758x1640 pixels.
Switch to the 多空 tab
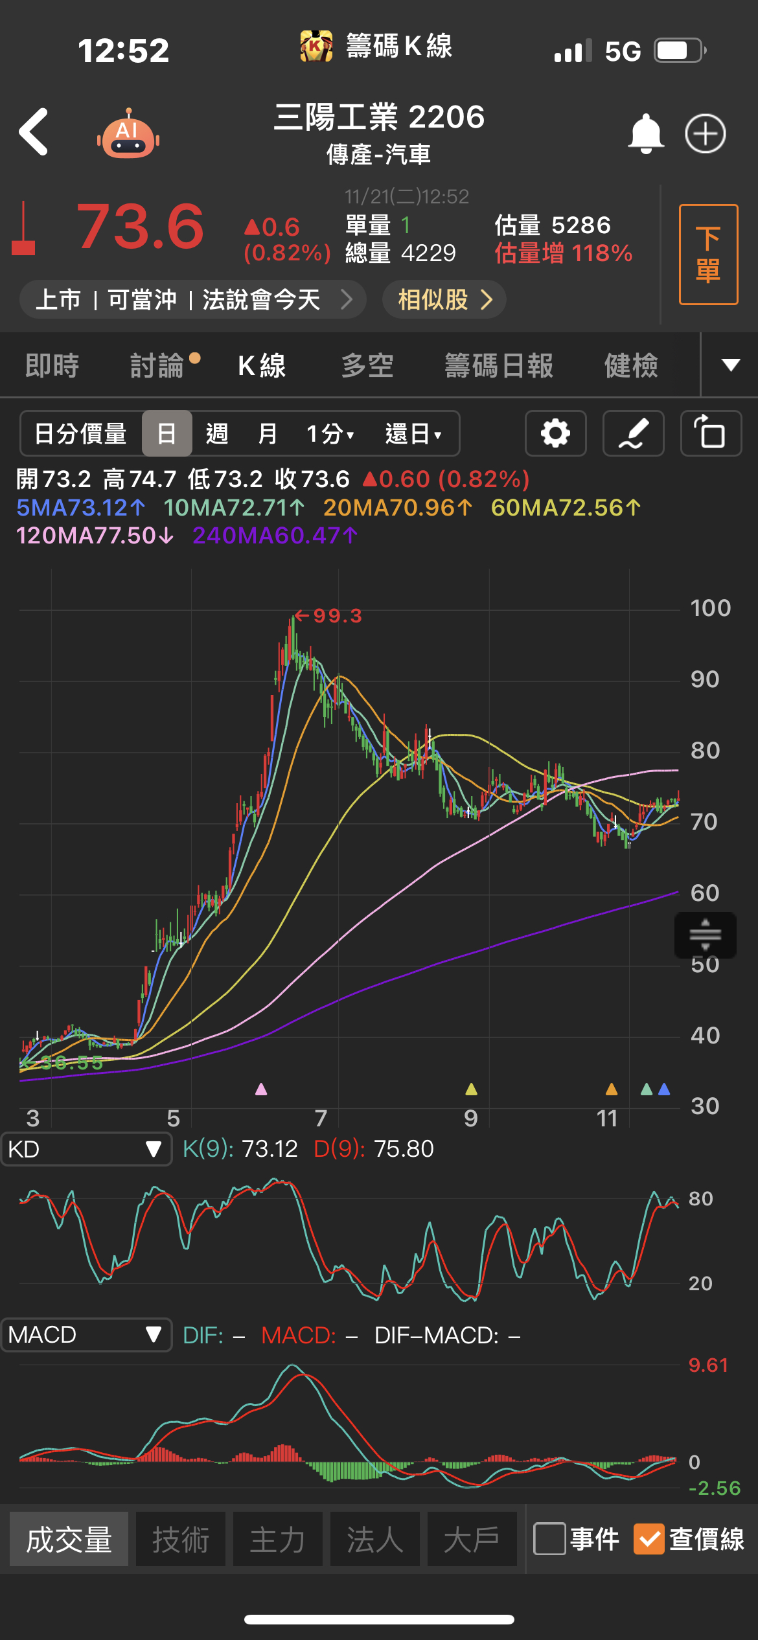click(367, 365)
